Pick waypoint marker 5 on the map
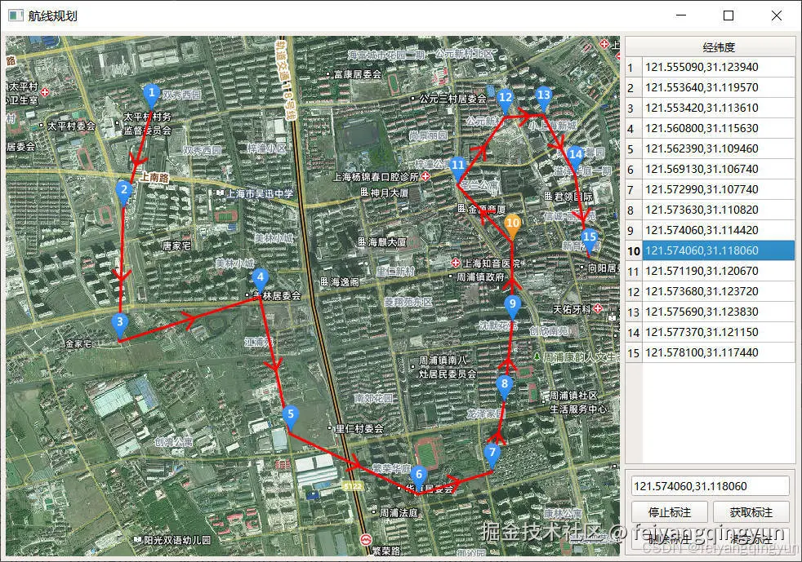The image size is (802, 562). [291, 416]
